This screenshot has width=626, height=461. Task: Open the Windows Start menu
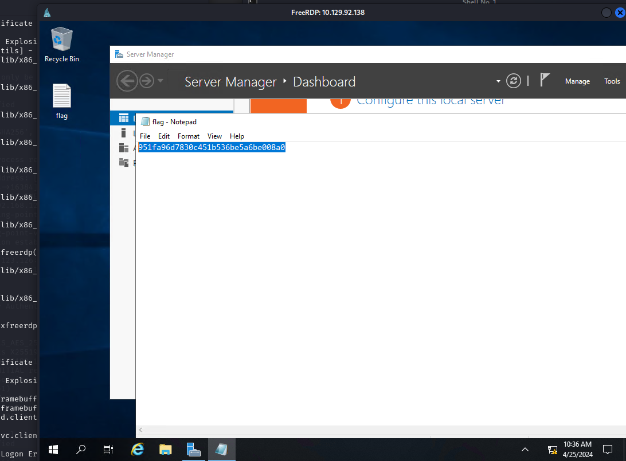click(x=53, y=450)
